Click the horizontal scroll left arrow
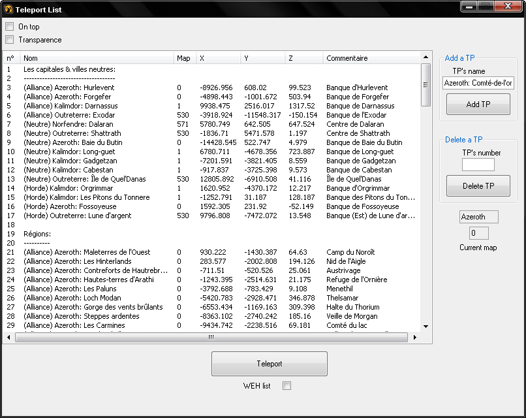Image resolution: width=526 pixels, height=418 pixels. tap(8, 338)
